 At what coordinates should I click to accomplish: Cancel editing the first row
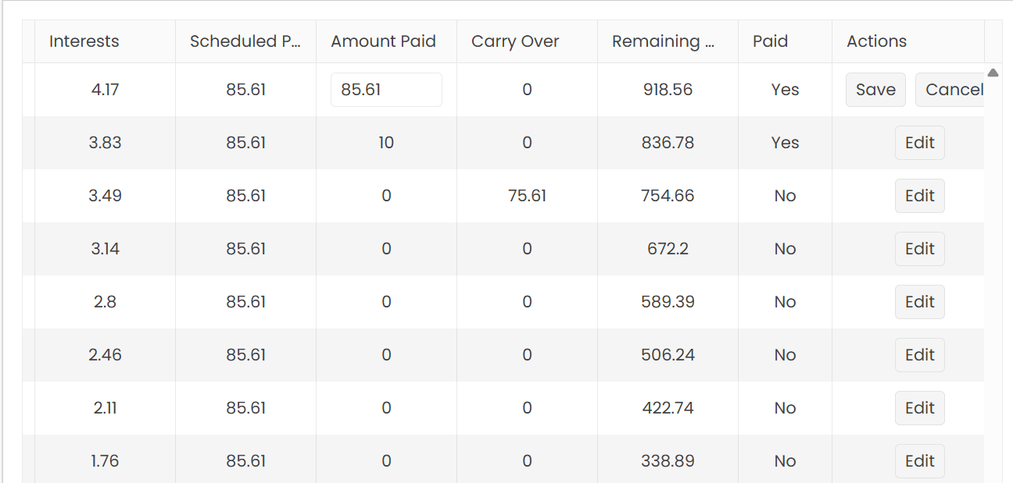point(950,90)
